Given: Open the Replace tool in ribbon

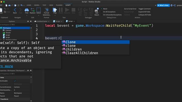Looking at the screenshot, I should pos(32,11).
